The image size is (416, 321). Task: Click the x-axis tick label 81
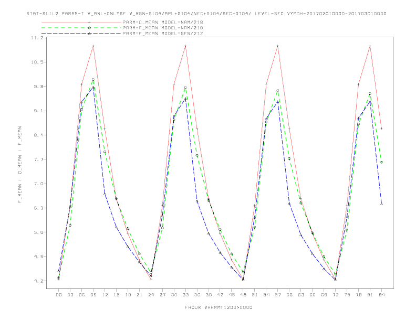(x=370, y=295)
